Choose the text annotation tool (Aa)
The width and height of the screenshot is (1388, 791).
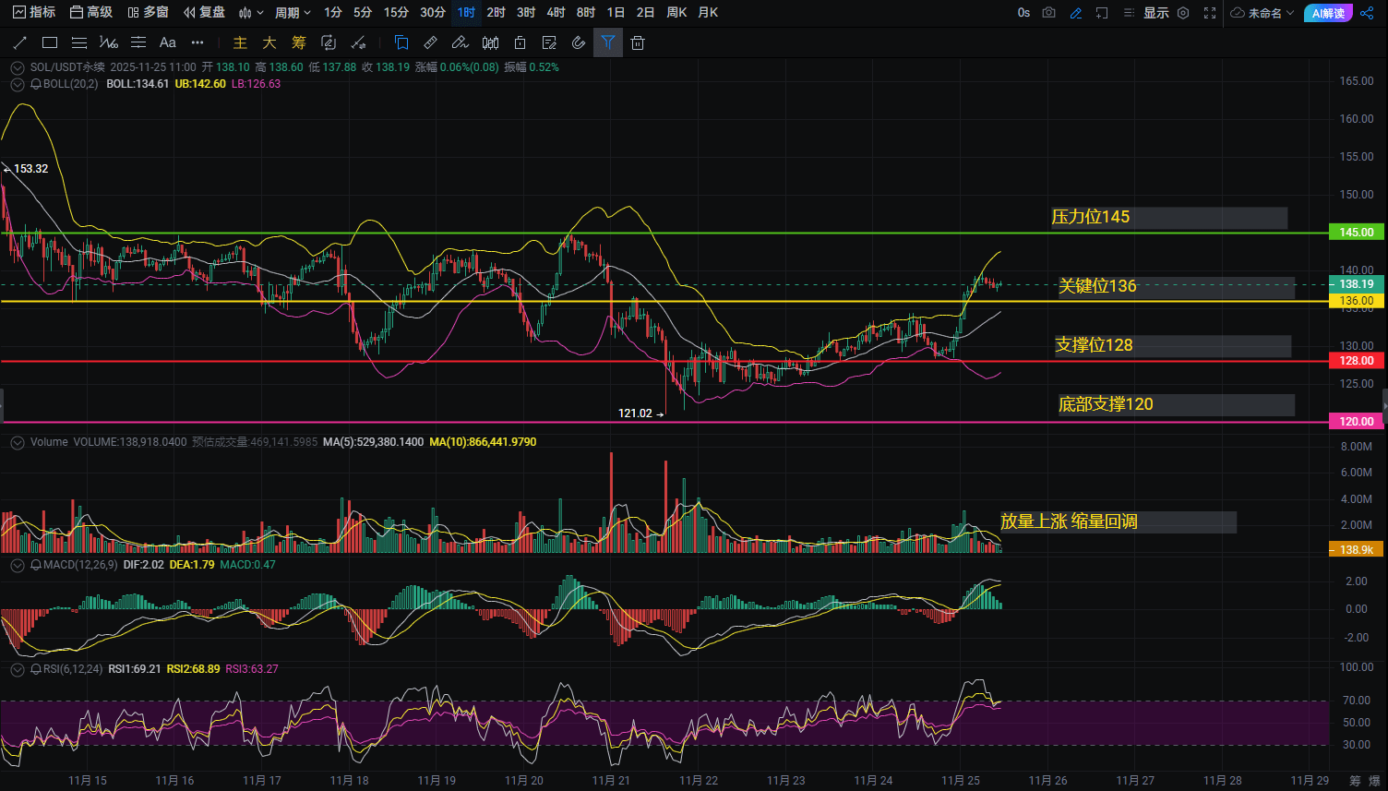(167, 42)
